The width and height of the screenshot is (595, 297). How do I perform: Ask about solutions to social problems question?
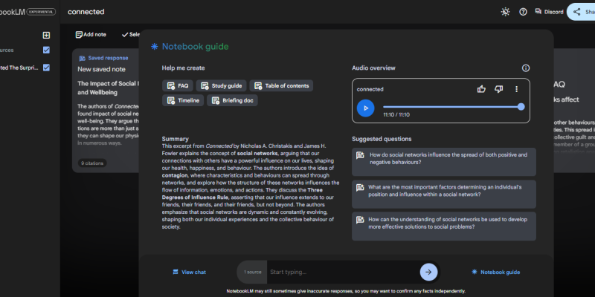pyautogui.click(x=443, y=226)
